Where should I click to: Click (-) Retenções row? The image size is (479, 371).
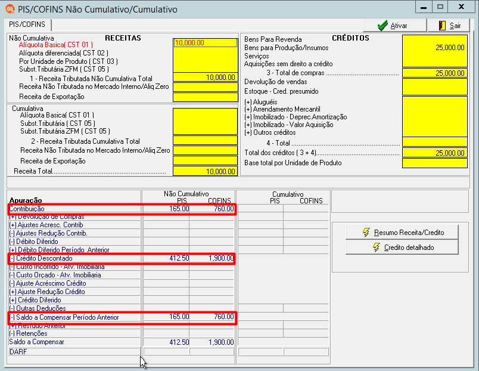pyautogui.click(x=28, y=333)
